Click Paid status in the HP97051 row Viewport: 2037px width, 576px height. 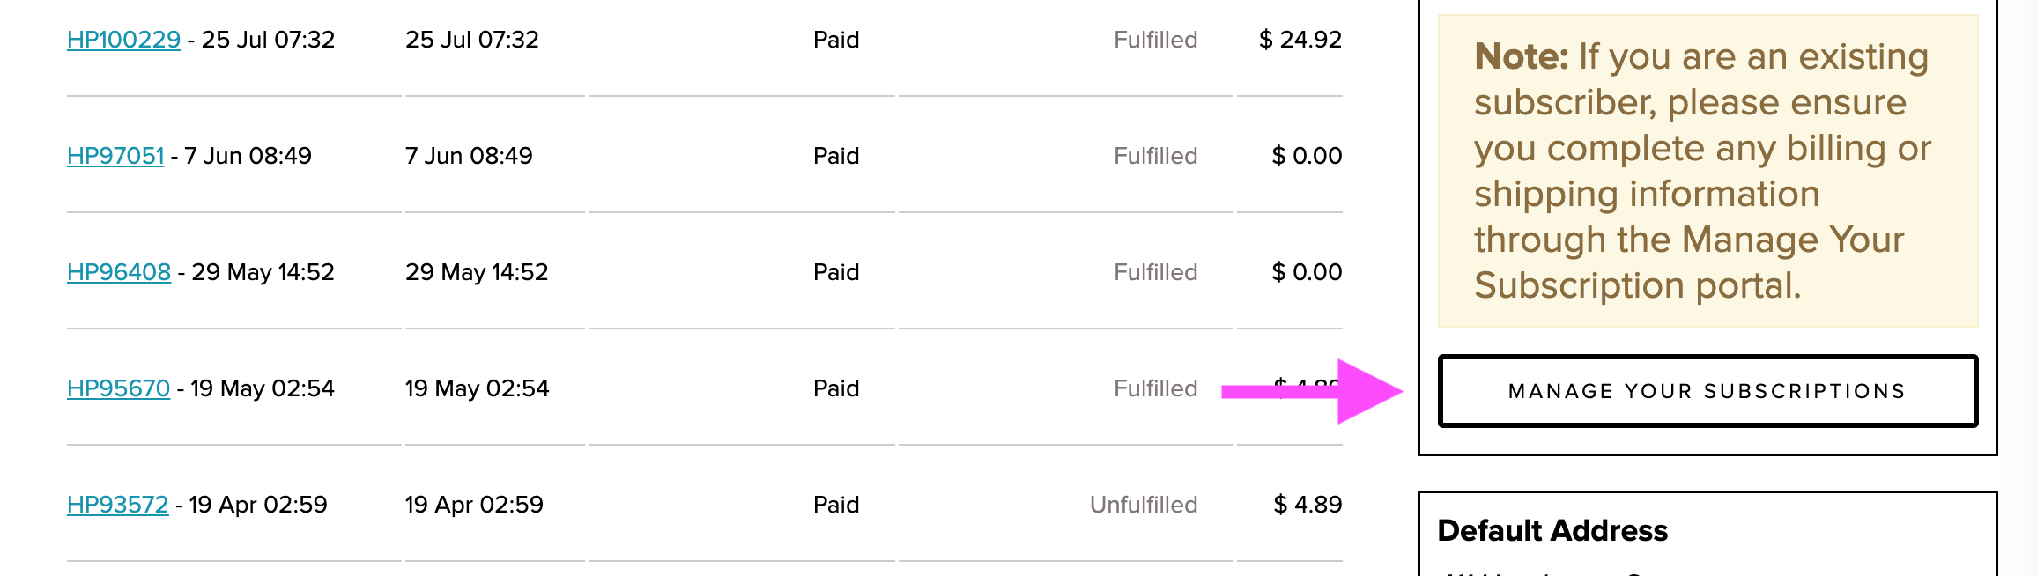tap(835, 156)
